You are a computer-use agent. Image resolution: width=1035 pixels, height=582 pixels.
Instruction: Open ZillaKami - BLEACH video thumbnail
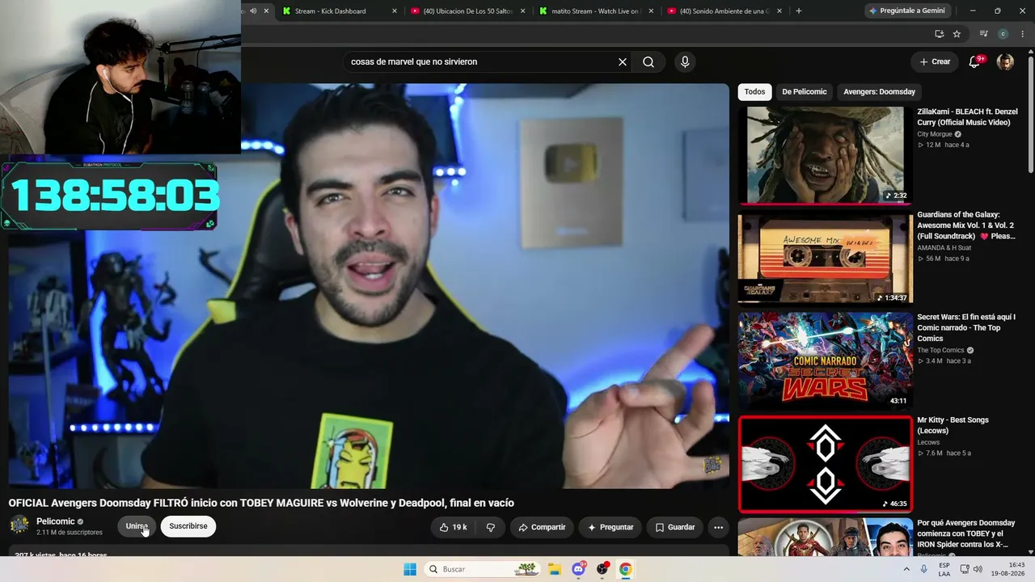[x=826, y=155]
